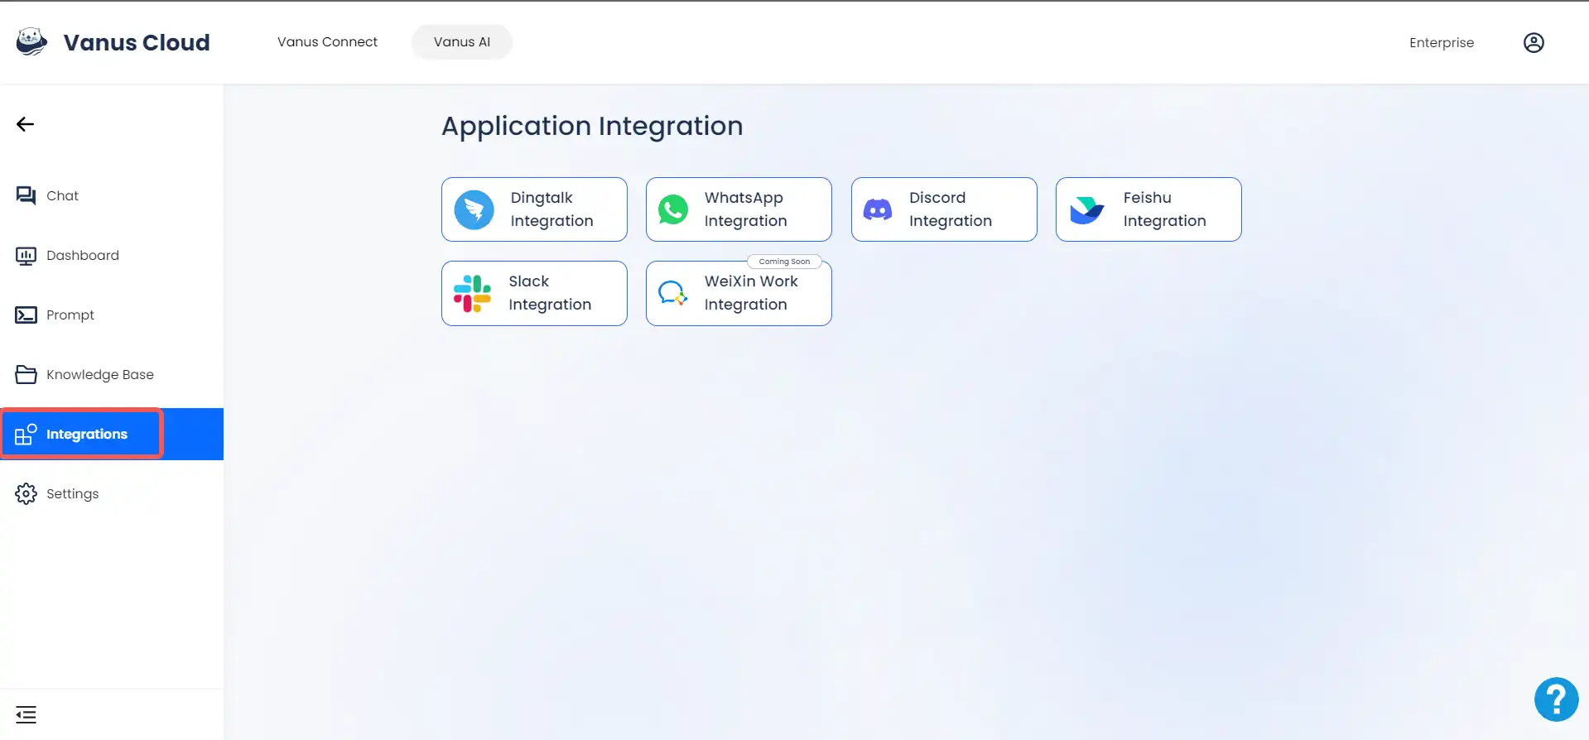Screen dimensions: 1589x740
Task: Click the Vanus Cloud brand name
Action: tap(137, 42)
